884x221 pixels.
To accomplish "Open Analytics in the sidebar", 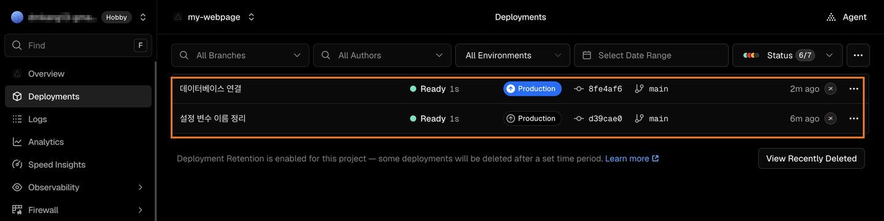I will [78, 142].
